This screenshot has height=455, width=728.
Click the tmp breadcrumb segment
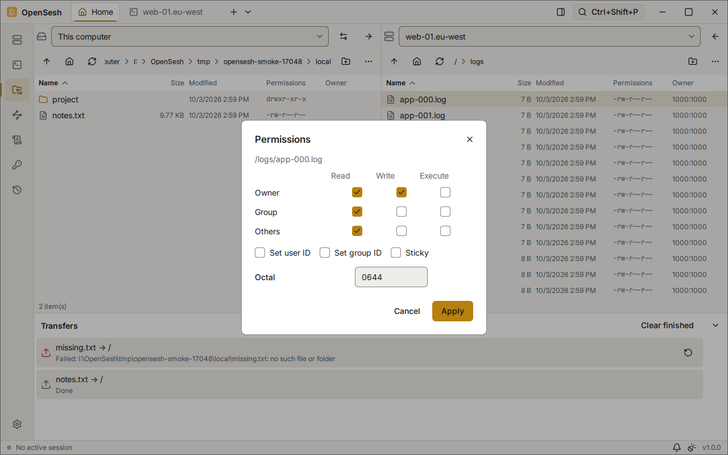coord(204,61)
